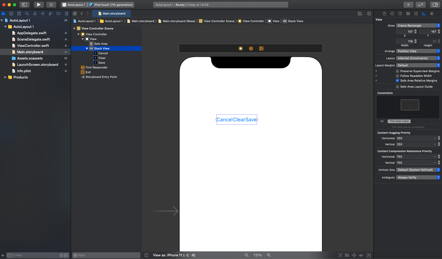Image resolution: width=442 pixels, height=259 pixels.
Task: Open the object Library with plus button
Action: click(x=408, y=5)
